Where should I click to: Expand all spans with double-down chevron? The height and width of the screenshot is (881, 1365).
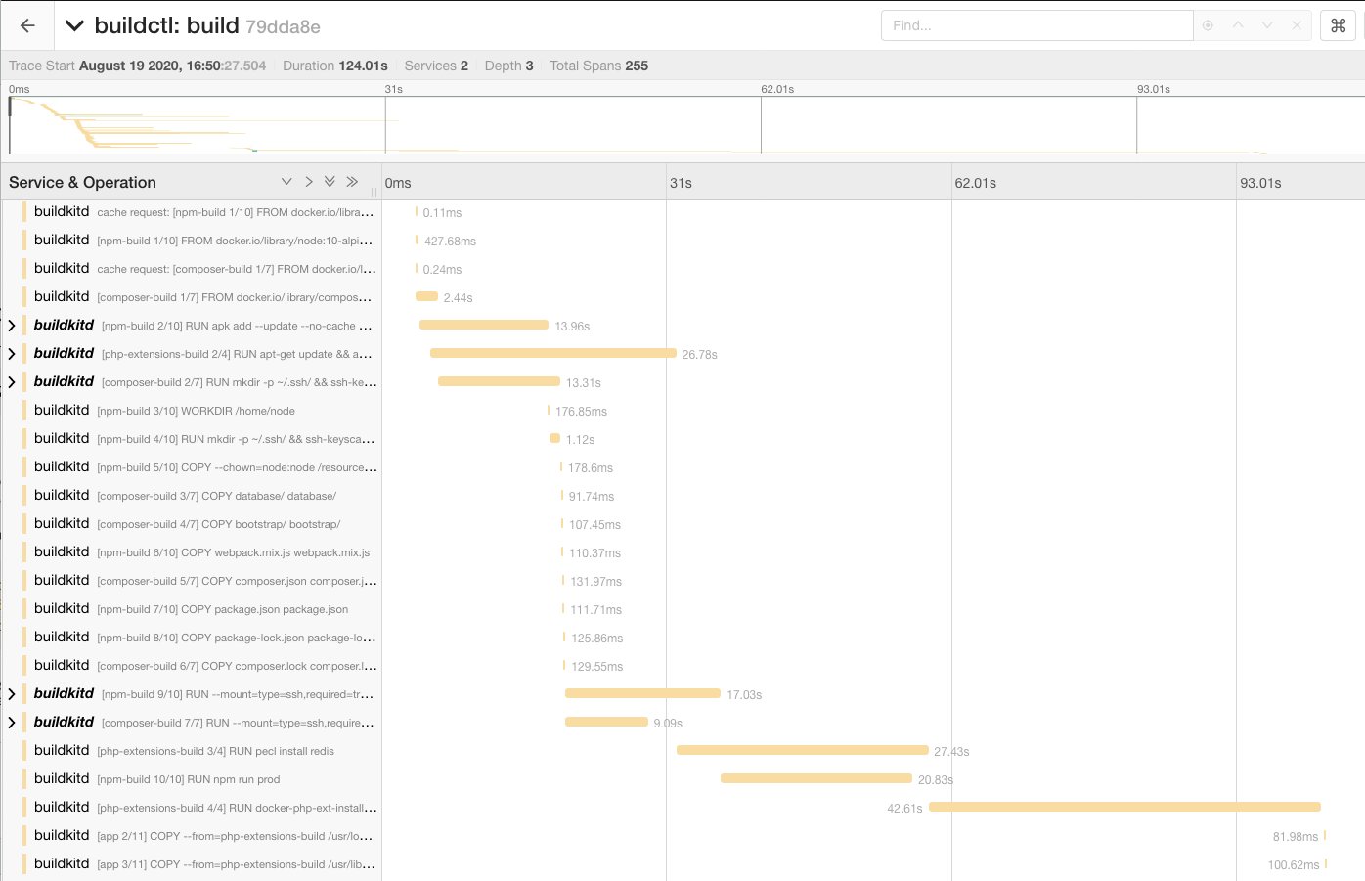[330, 182]
